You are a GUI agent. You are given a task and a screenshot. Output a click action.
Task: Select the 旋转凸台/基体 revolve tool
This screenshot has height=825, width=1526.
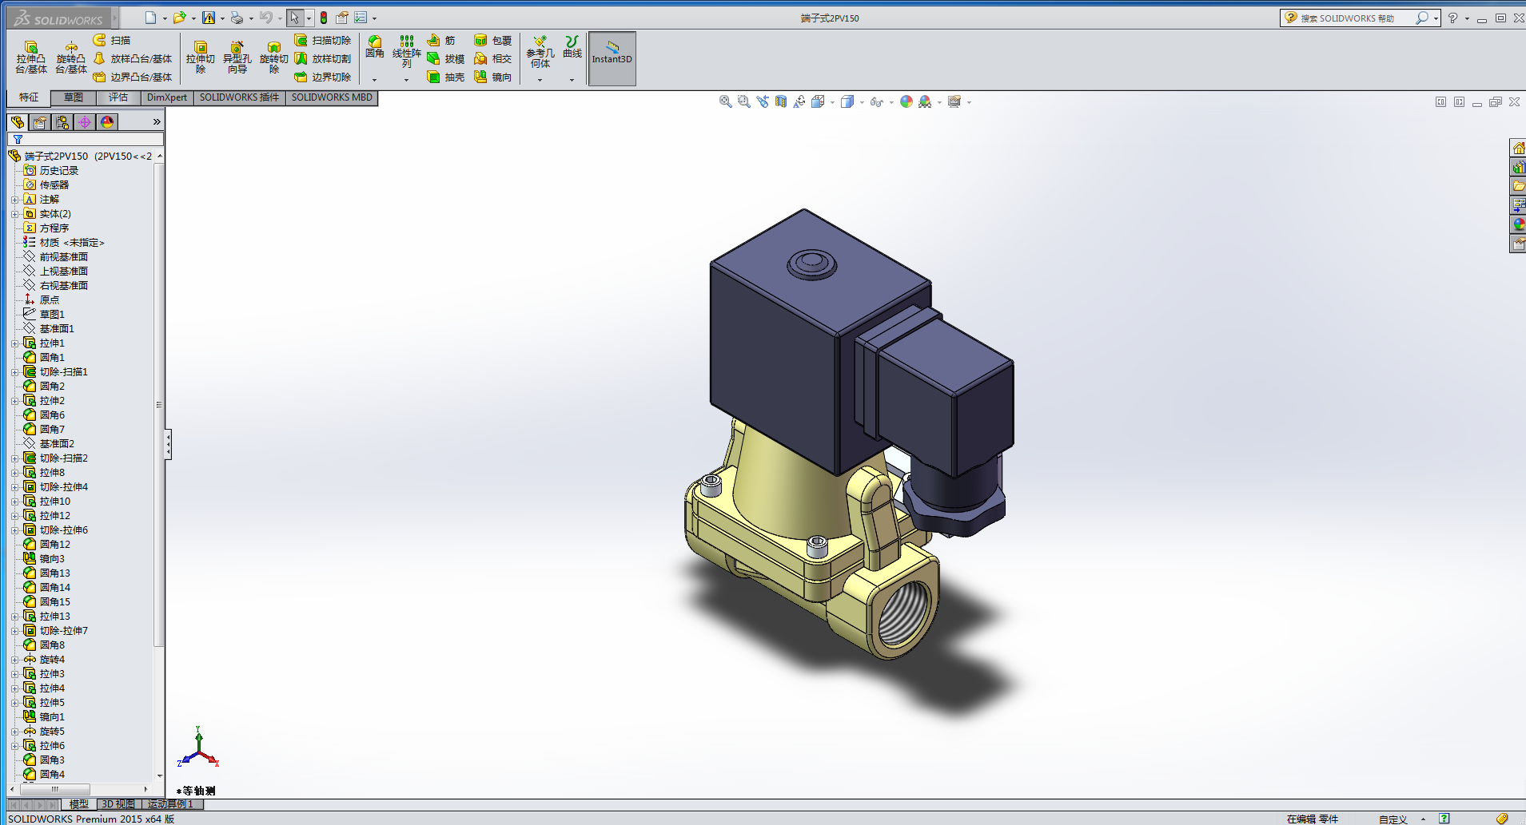71,58
